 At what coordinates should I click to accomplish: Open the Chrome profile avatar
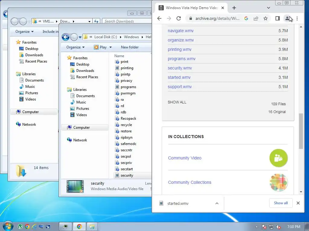click(287, 18)
